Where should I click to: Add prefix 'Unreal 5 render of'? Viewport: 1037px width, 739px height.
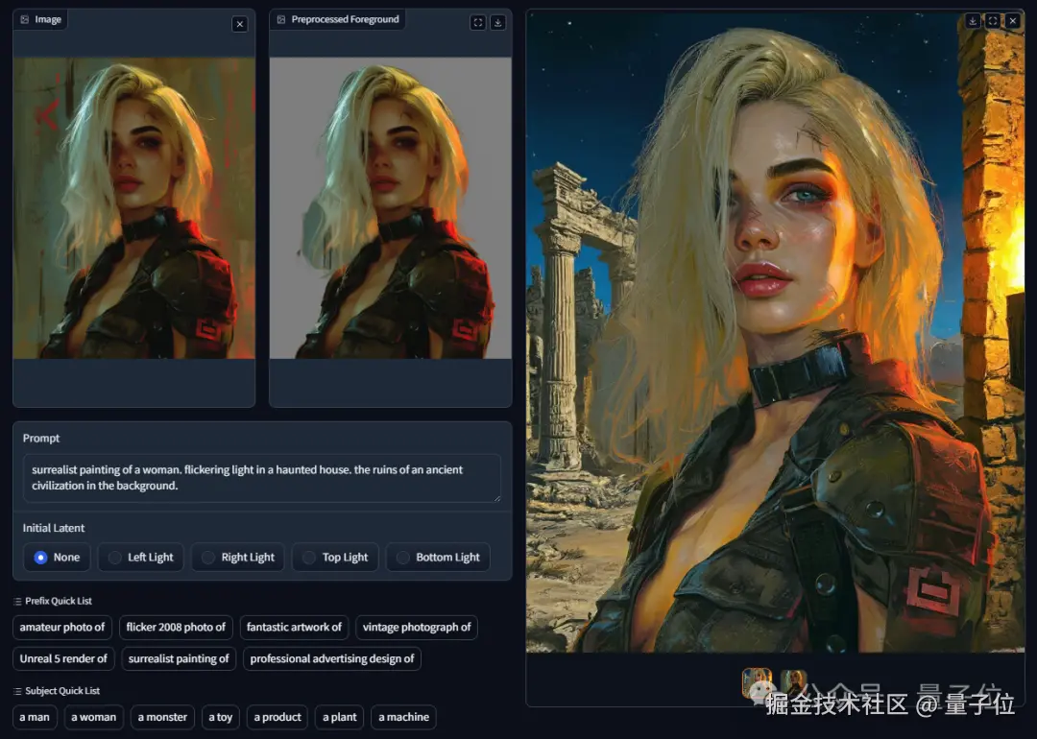pos(63,659)
